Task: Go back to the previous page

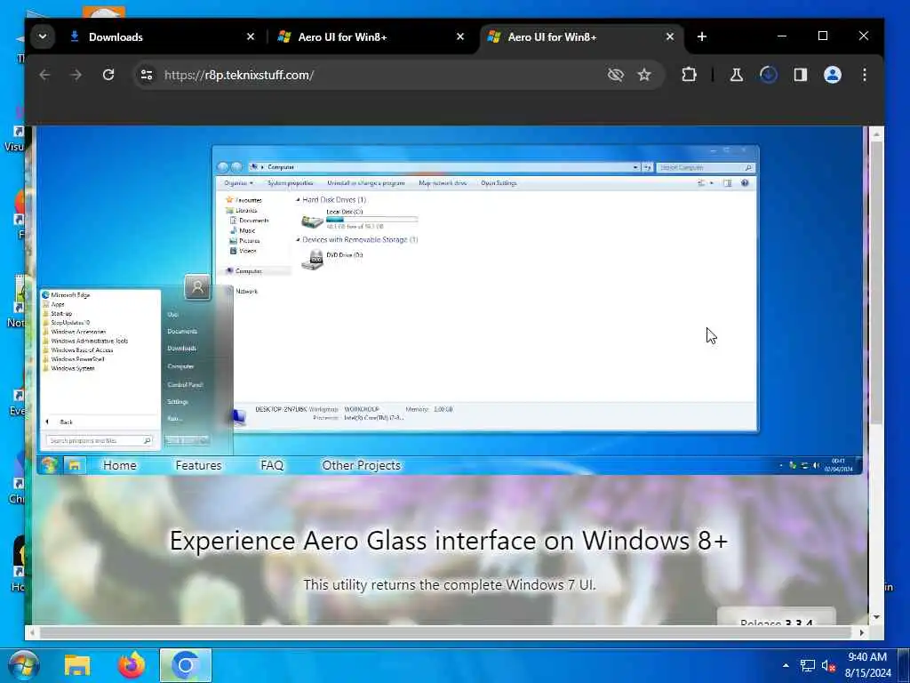Action: pos(44,75)
